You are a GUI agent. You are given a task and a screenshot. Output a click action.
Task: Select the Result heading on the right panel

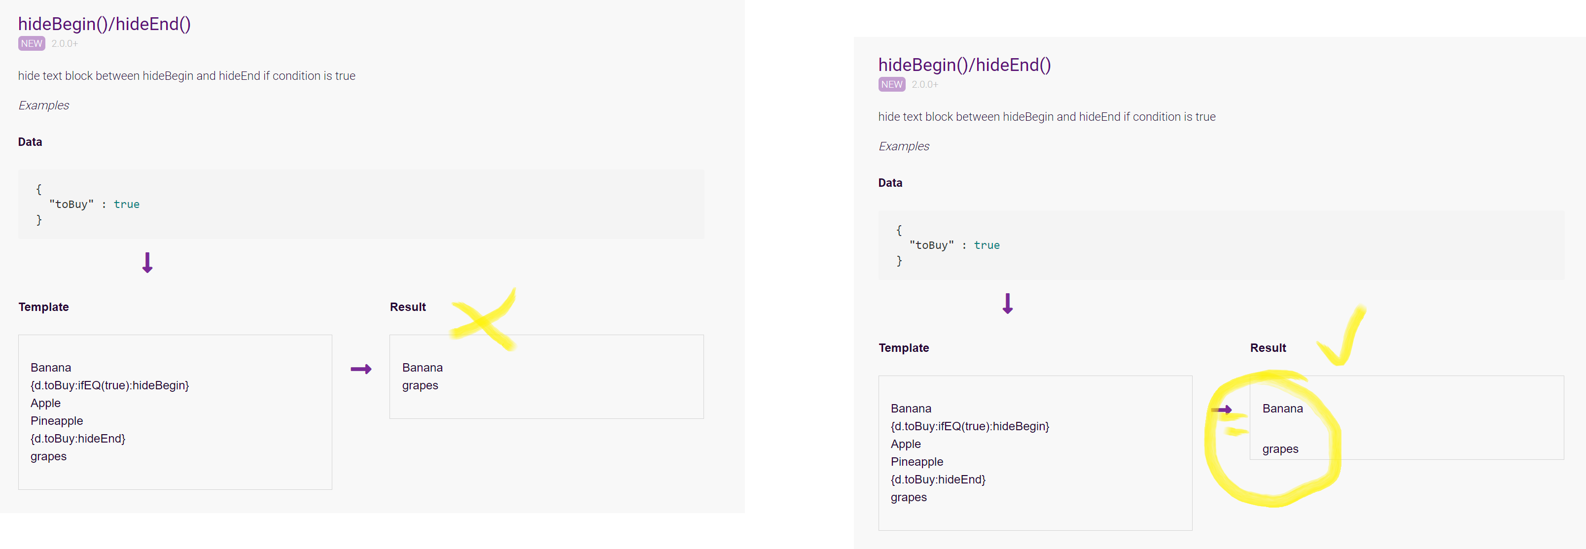click(x=1269, y=347)
